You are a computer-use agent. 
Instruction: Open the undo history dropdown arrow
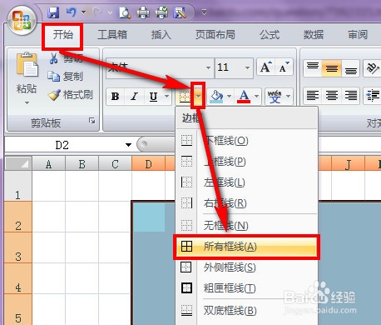click(83, 12)
